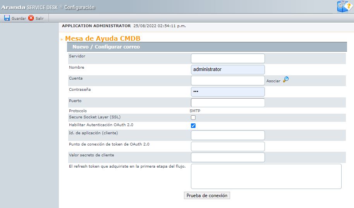
Task: Click the Salir text in toolbar
Action: (x=40, y=19)
